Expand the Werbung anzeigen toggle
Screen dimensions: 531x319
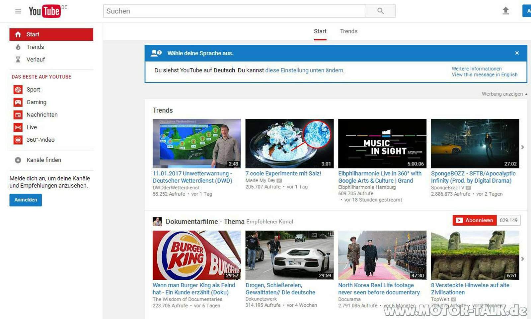(504, 94)
